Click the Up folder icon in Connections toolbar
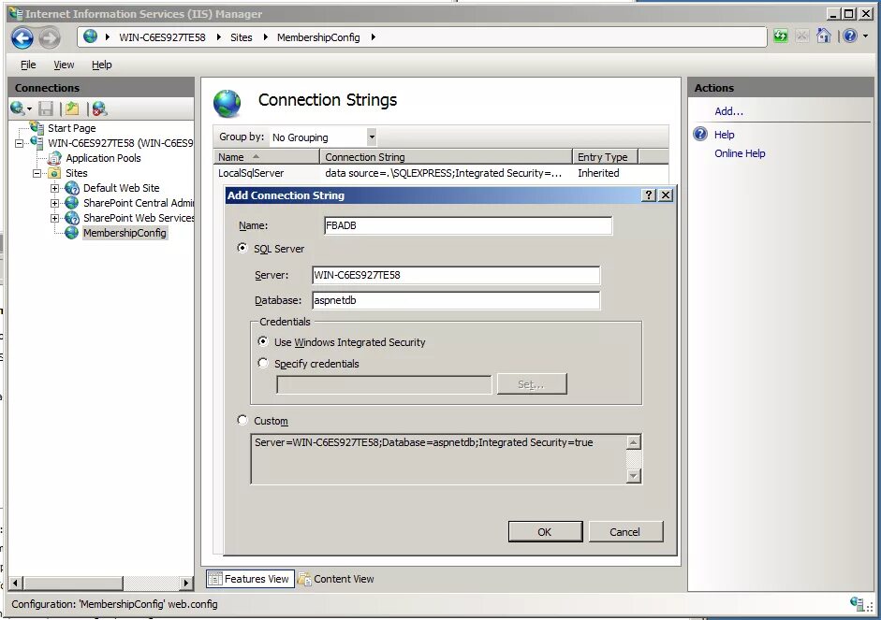The image size is (881, 620). tap(72, 108)
